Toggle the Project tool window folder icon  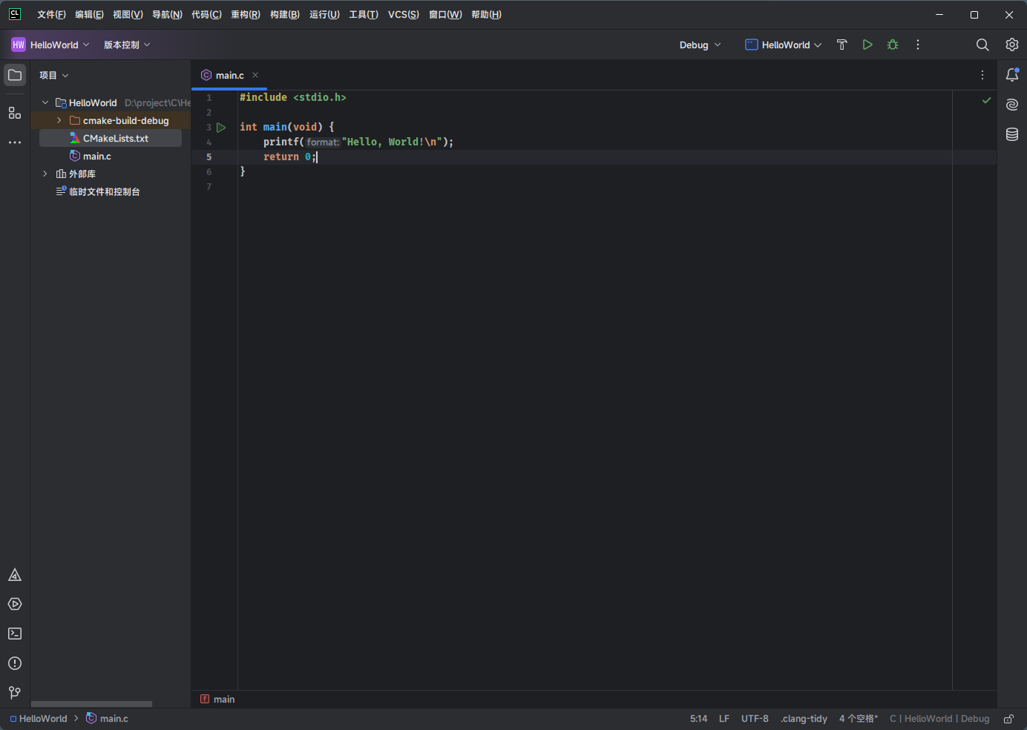pyautogui.click(x=15, y=75)
